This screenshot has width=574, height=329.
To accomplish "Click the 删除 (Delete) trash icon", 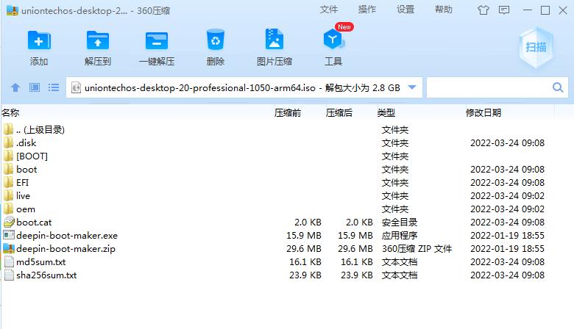I will click(215, 40).
